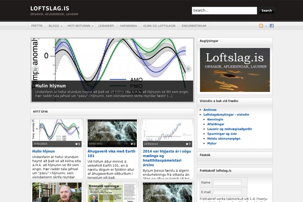Open Helstu sönnunargögn link
The width and height of the screenshot is (303, 202).
coord(224,138)
